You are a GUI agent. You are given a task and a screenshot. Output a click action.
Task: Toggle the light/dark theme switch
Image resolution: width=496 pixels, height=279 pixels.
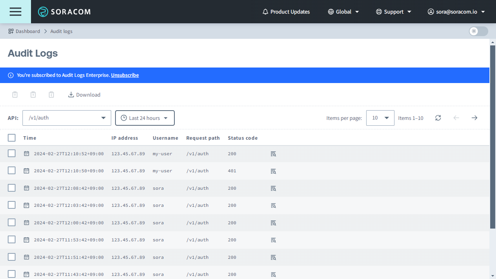point(478,31)
